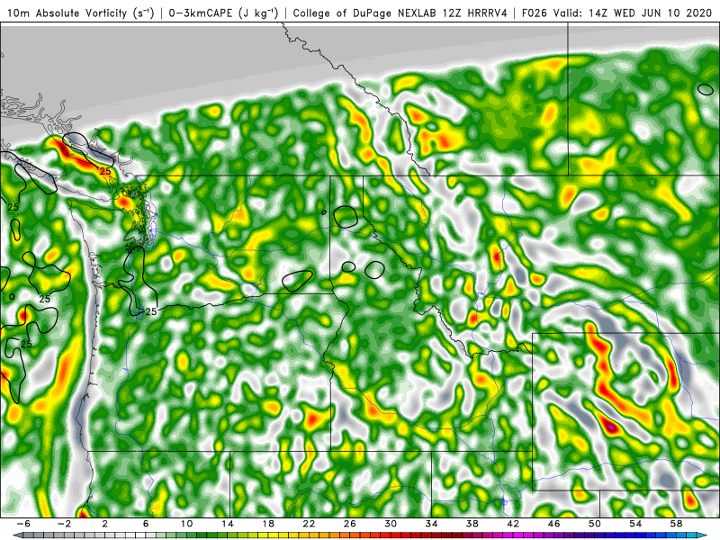
Task: Click the '30' color scale label
Action: pyautogui.click(x=391, y=524)
